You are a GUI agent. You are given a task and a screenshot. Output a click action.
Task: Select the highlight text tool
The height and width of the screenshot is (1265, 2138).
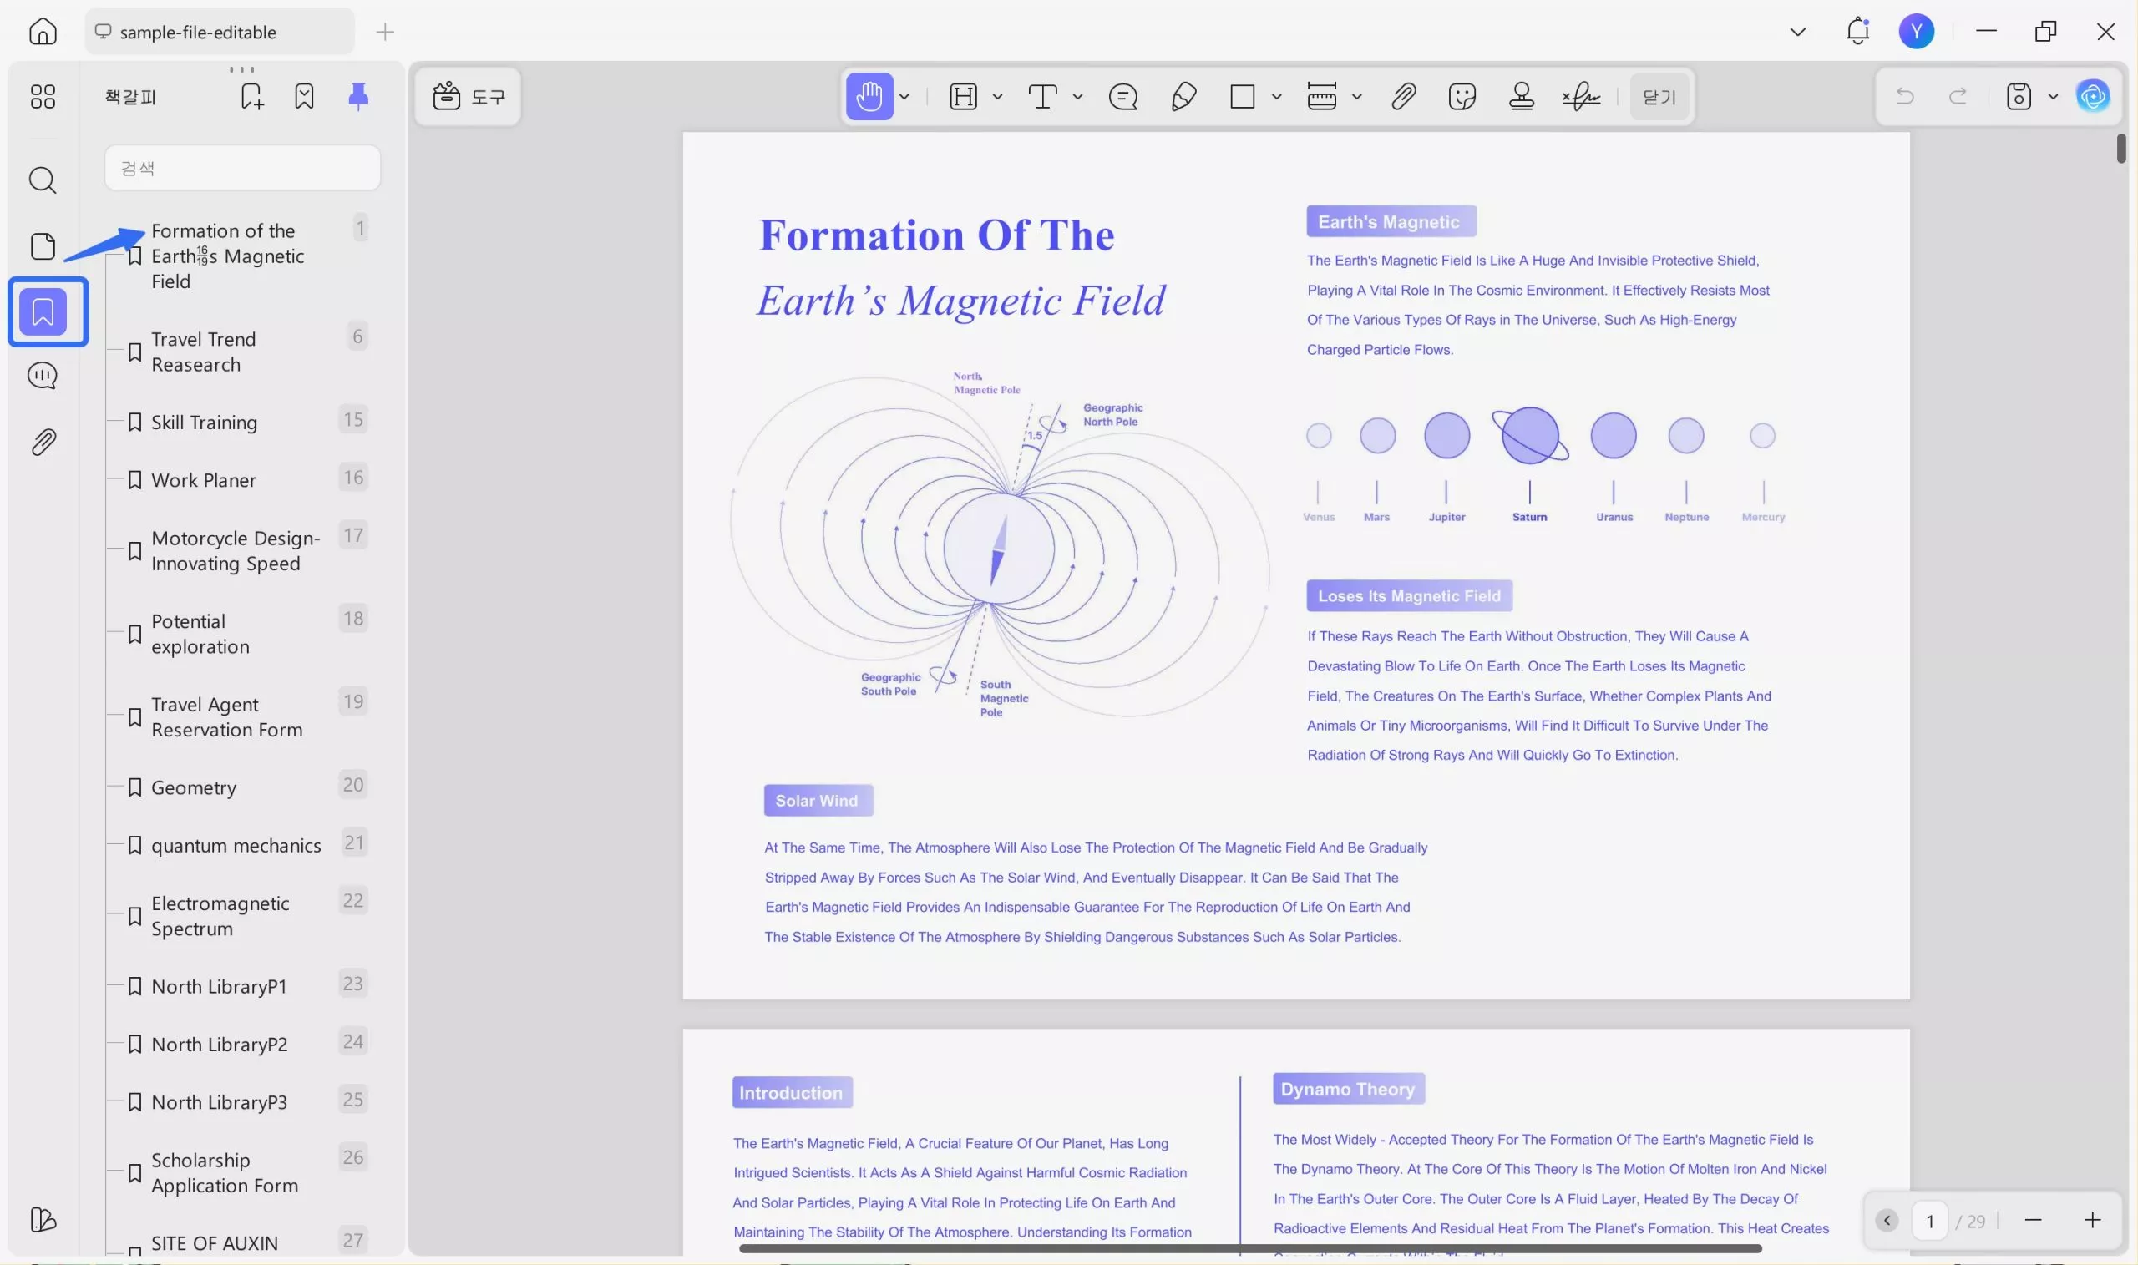tap(962, 96)
